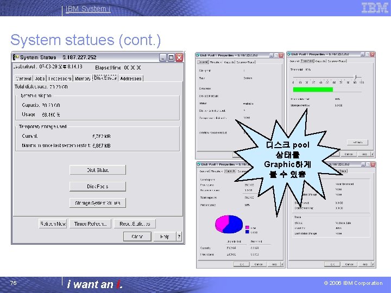Open the Memory tab in System Status
The width and height of the screenshot is (391, 293).
click(x=83, y=79)
